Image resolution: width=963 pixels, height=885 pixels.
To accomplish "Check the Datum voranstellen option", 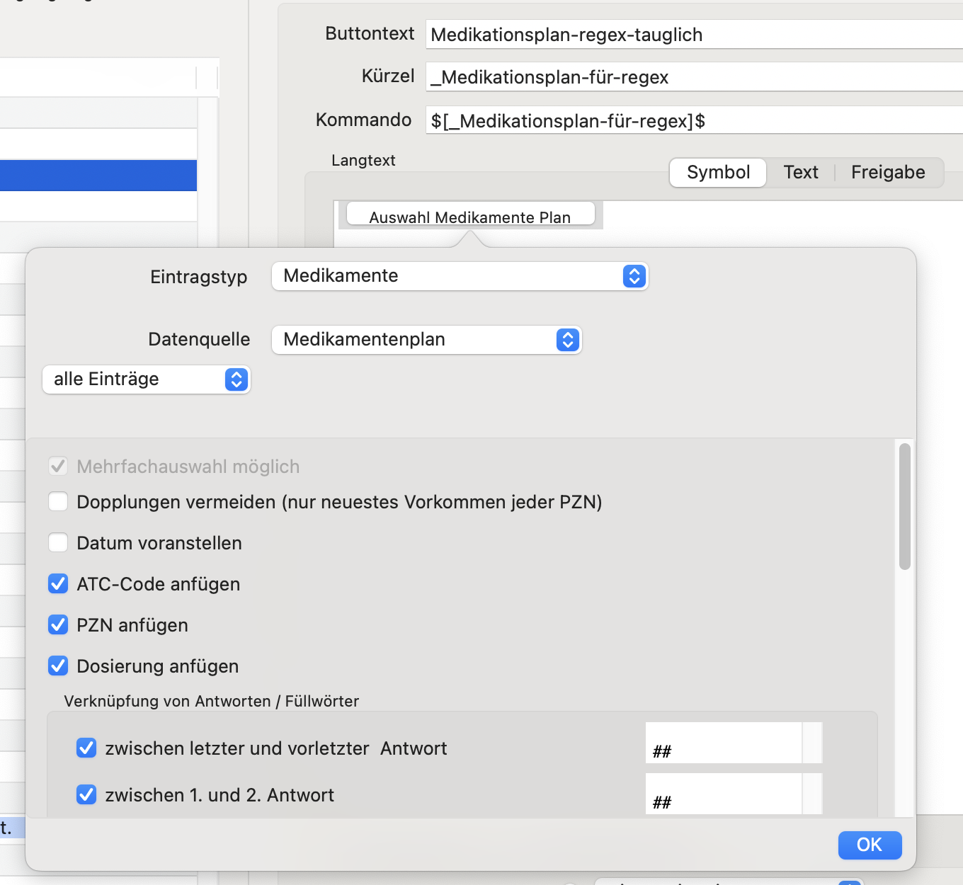I will pyautogui.click(x=58, y=543).
